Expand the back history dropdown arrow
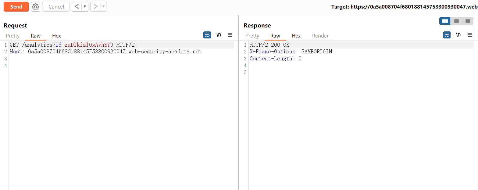The width and height of the screenshot is (478, 190). 85,7
